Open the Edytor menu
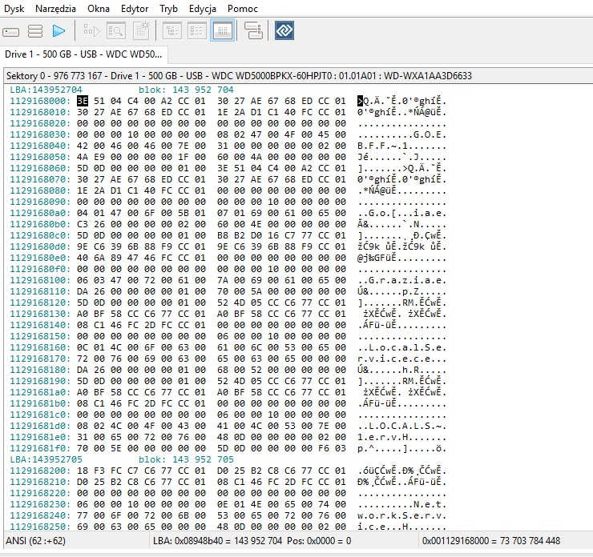593x557 pixels. [135, 9]
